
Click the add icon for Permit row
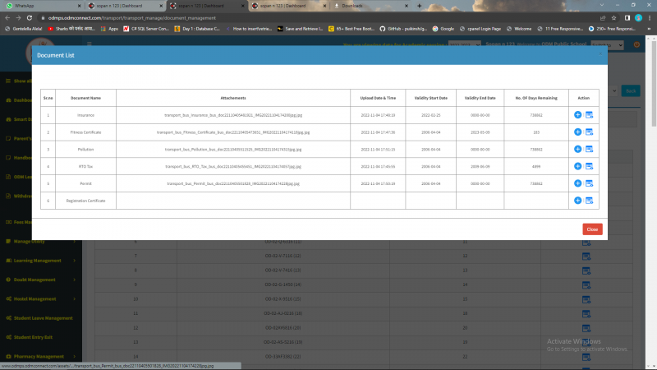coord(578,183)
